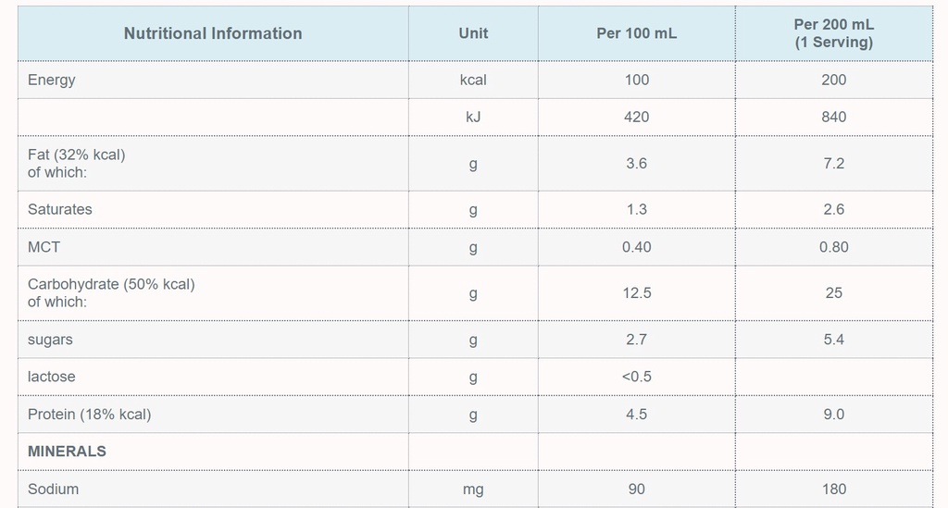Image resolution: width=948 pixels, height=508 pixels.
Task: Click the Protein (18% kcal) label
Action: [89, 415]
